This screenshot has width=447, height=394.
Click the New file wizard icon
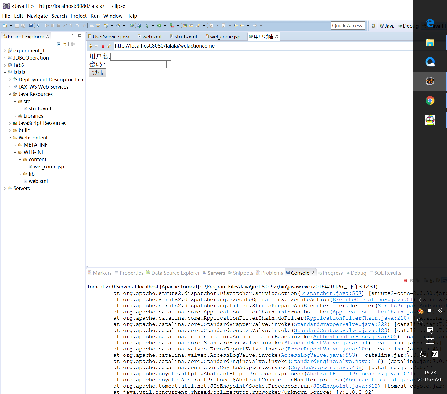click(x=5, y=26)
